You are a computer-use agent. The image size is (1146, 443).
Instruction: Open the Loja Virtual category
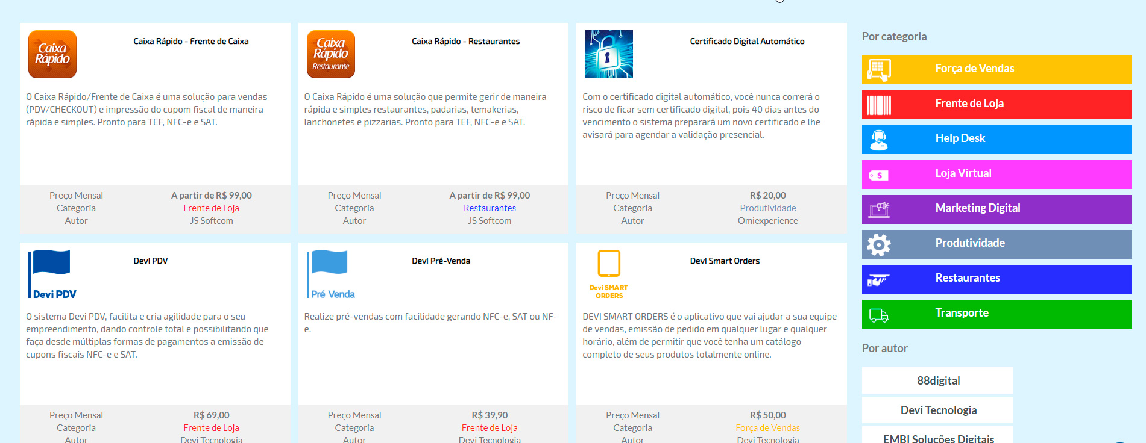997,175
